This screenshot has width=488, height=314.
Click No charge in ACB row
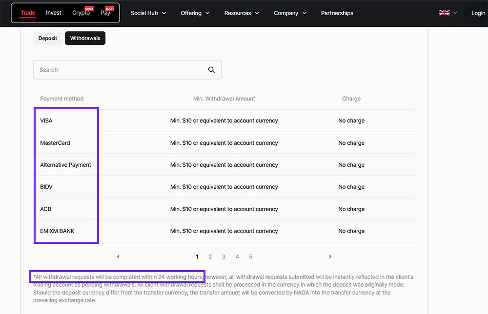pyautogui.click(x=351, y=209)
